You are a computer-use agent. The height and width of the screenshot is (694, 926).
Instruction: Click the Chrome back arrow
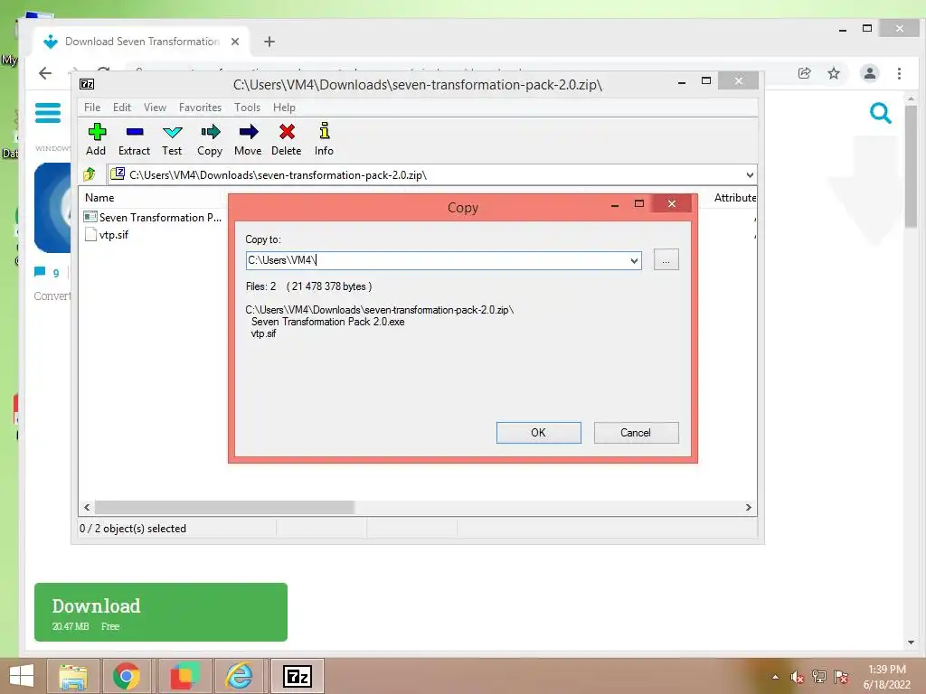pyautogui.click(x=45, y=73)
